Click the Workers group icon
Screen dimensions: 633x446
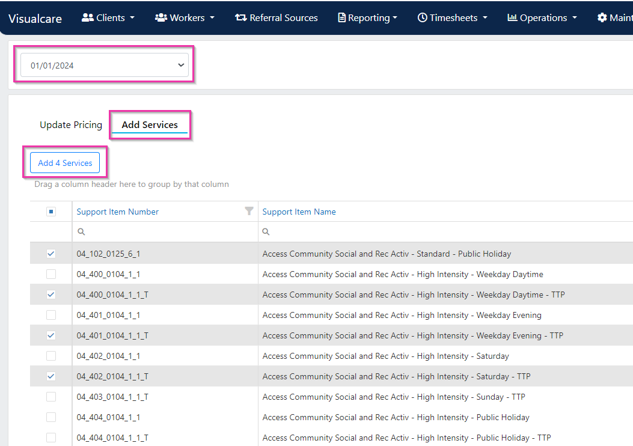point(161,17)
